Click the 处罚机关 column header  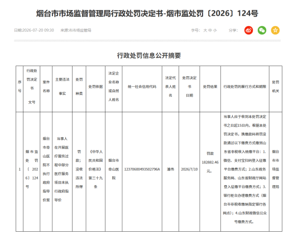pyautogui.click(x=276, y=87)
